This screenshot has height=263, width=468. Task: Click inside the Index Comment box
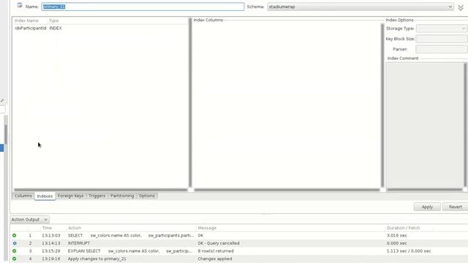pyautogui.click(x=425, y=125)
